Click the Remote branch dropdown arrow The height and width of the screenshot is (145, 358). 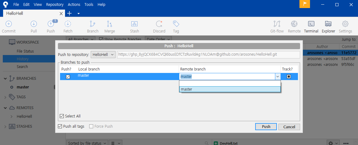point(277,77)
